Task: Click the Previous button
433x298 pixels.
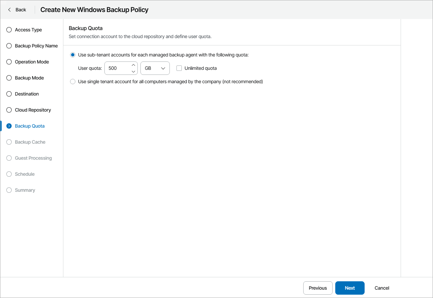Action: 318,288
